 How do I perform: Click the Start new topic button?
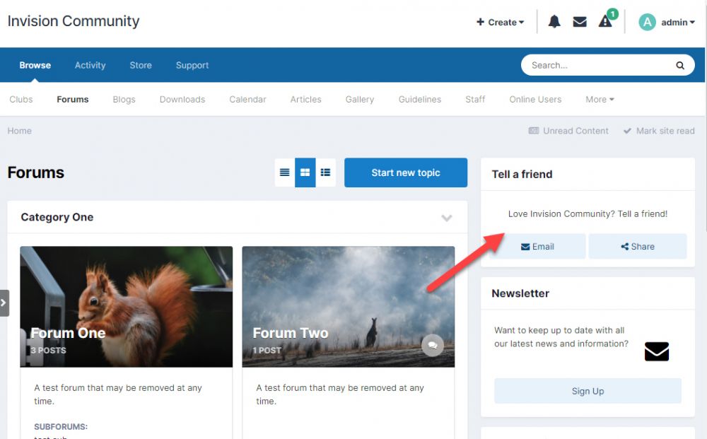tap(406, 172)
